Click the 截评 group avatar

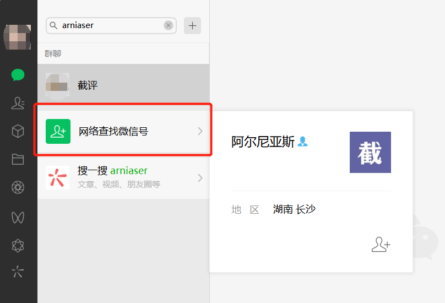[57, 86]
